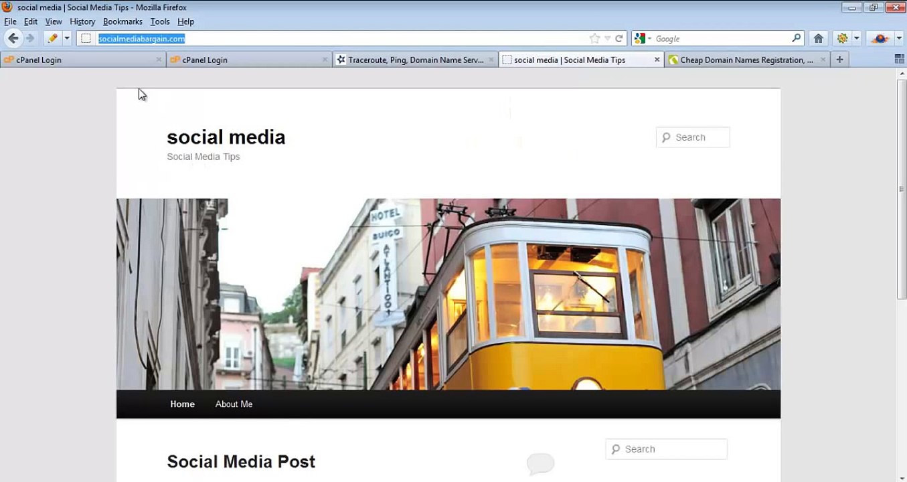Screen dimensions: 907x482
Task: Click the Firefox icon in the title bar
Action: click(x=7, y=7)
